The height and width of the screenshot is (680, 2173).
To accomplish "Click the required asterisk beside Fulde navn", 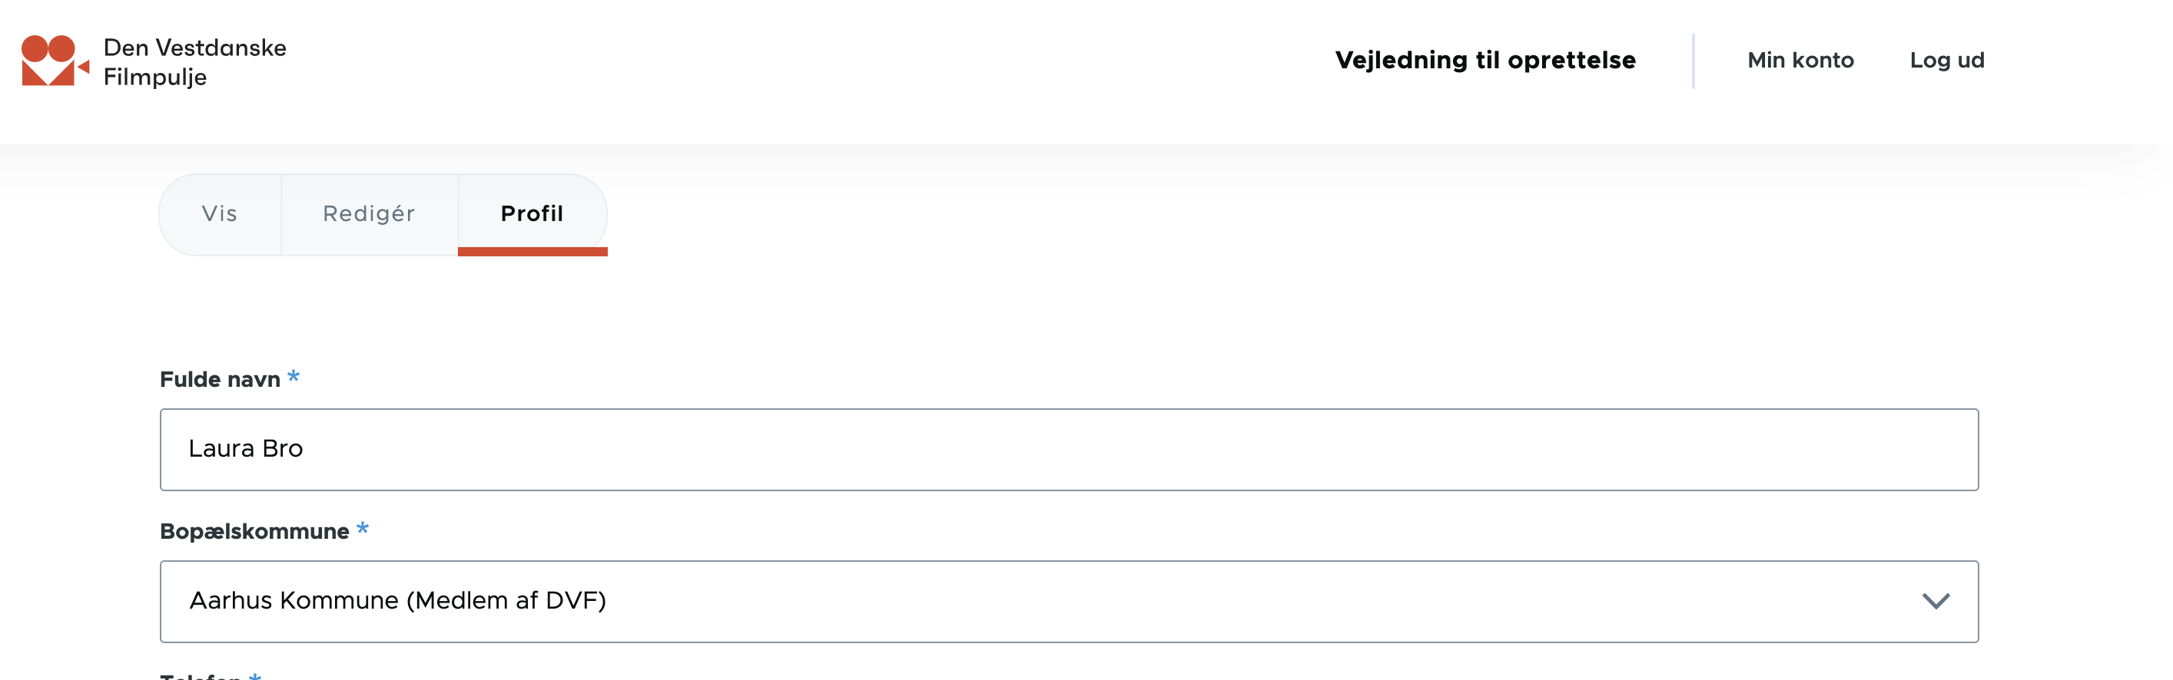I will pos(294,377).
